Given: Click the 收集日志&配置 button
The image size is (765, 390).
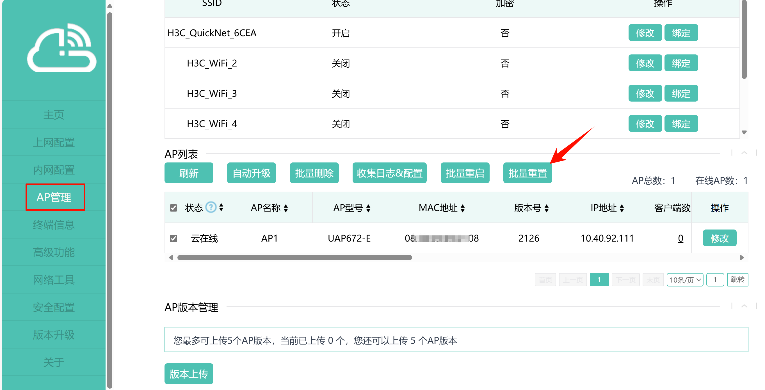Looking at the screenshot, I should click(x=390, y=173).
